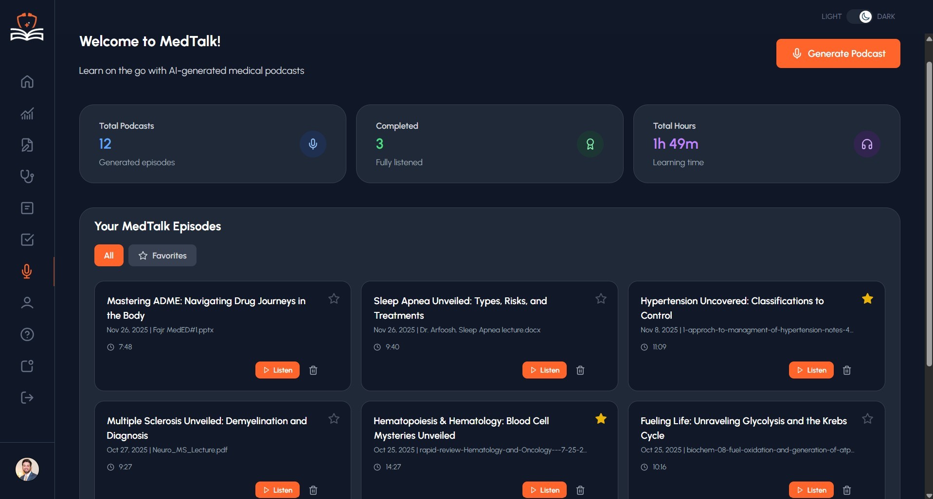Image resolution: width=933 pixels, height=499 pixels.
Task: Click the Hypertension Uncovered episode title
Action: pyautogui.click(x=732, y=308)
